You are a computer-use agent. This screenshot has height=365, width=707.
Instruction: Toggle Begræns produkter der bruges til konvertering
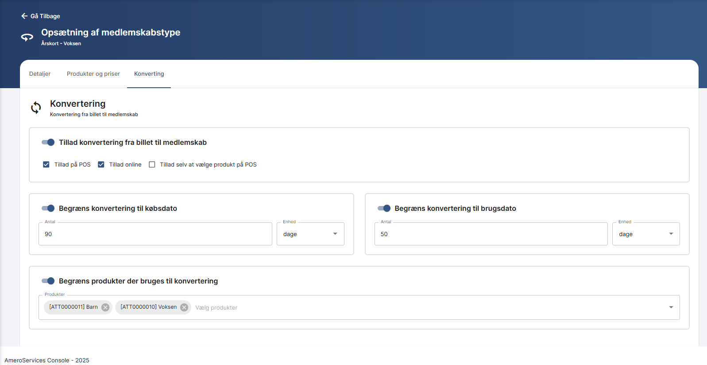coord(48,281)
